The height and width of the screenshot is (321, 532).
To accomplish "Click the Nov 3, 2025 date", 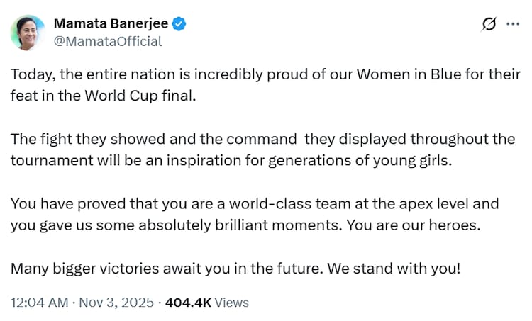I will point(115,303).
